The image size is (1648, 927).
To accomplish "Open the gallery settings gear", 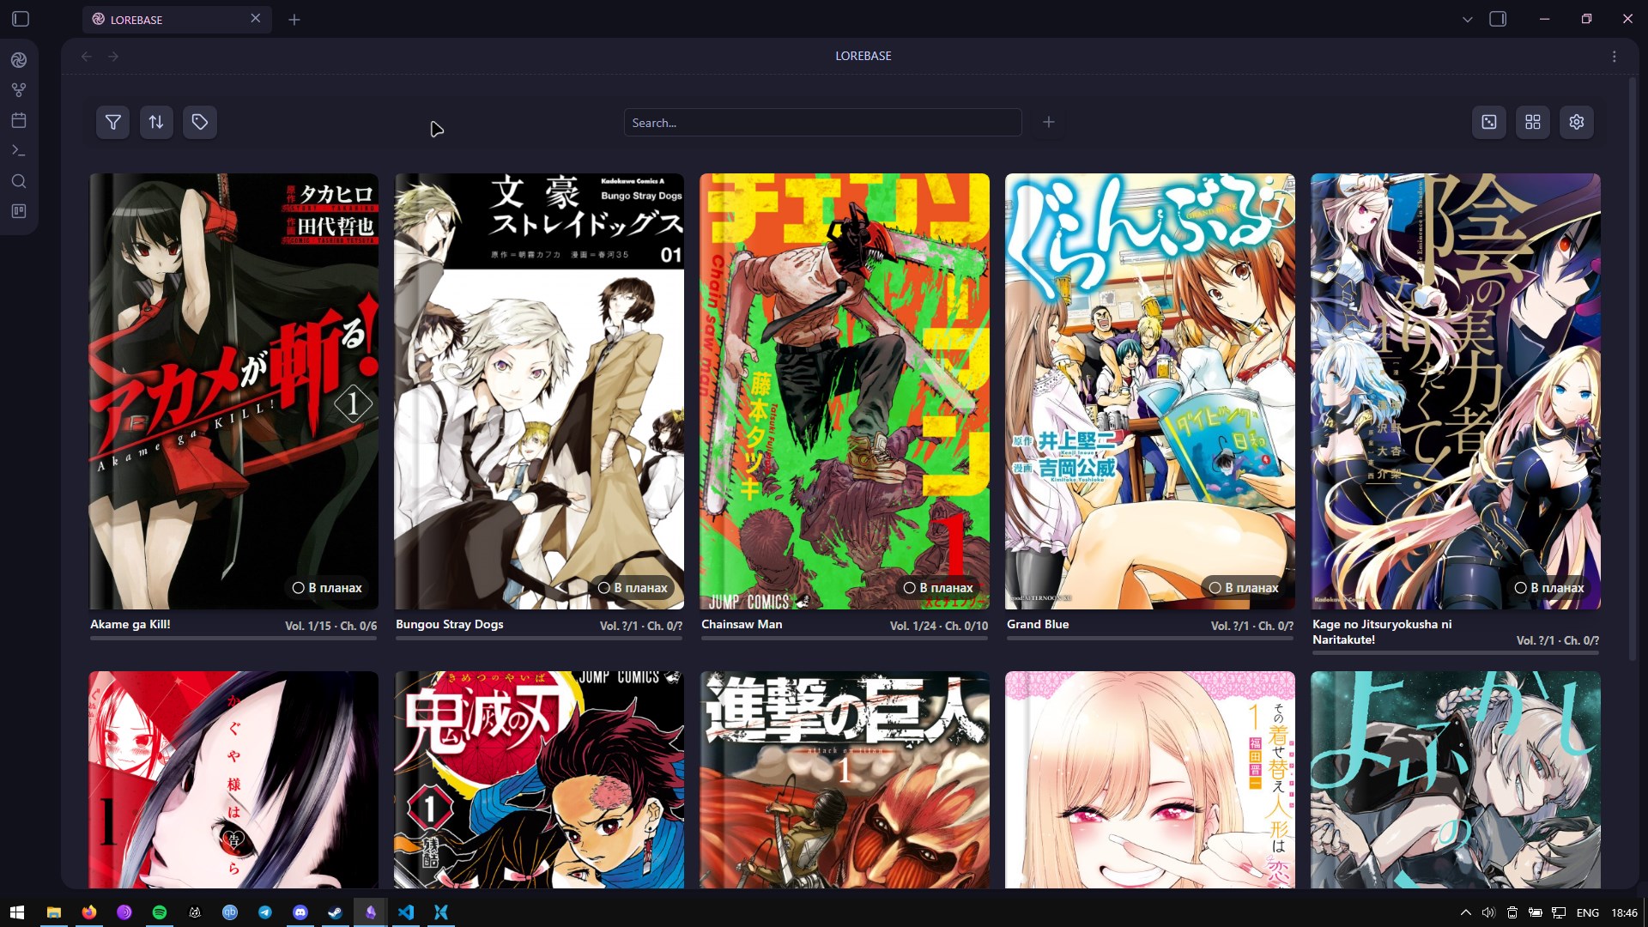I will (x=1577, y=122).
